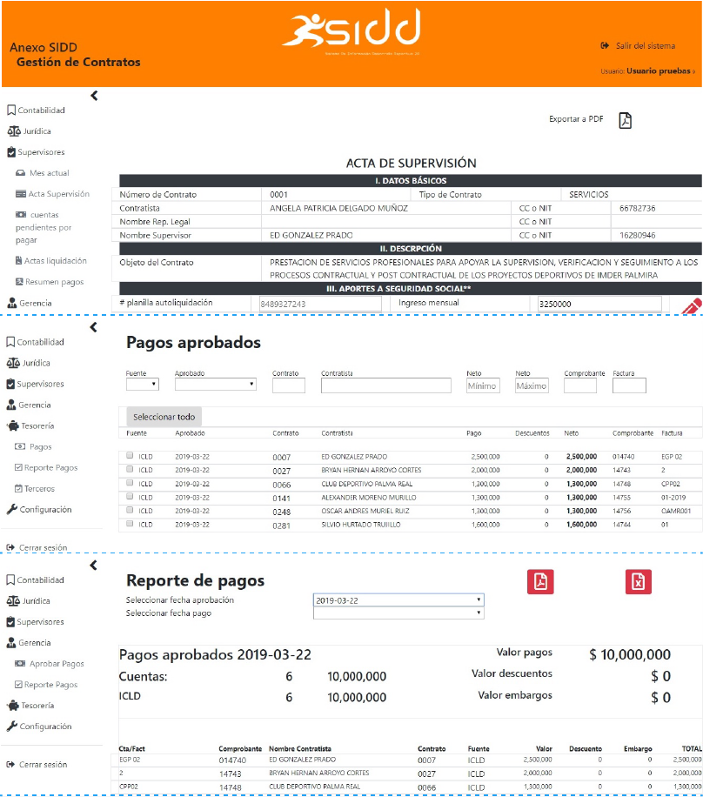The image size is (703, 797).
Task: Collapse the sidebar chevron in the Pagos aprobados screen
Action: (x=93, y=327)
